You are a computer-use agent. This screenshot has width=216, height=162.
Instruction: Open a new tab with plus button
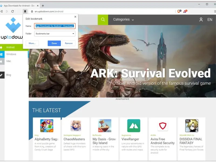click(x=43, y=6)
